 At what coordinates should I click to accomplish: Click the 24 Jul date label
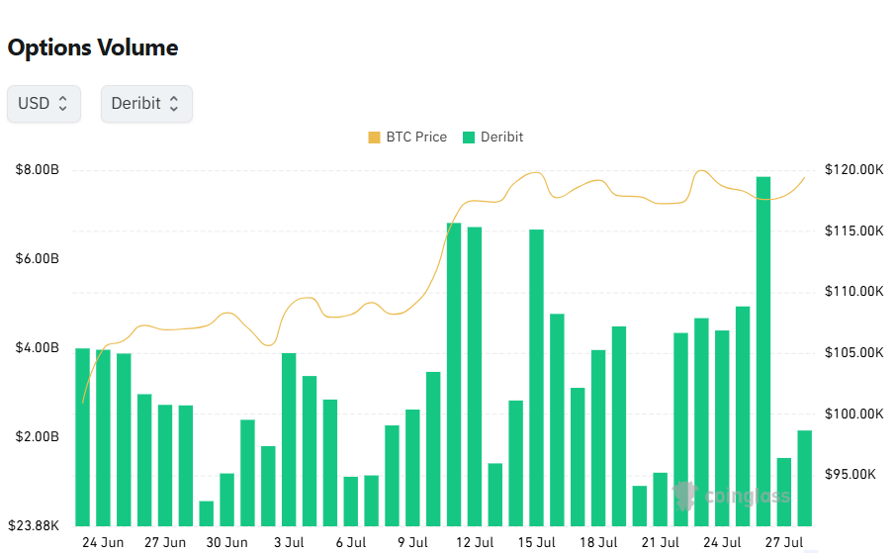pos(722,543)
